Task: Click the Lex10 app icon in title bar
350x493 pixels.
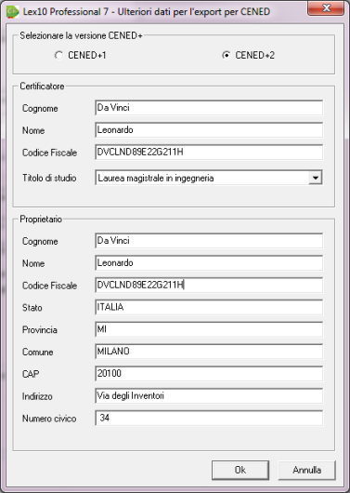Action: pos(13,12)
